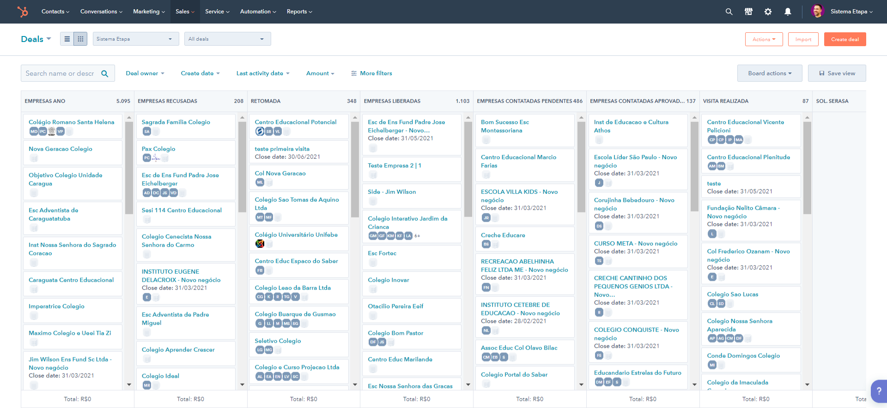Viewport: 887px width, 408px height.
Task: Switch to list view icon
Action: (x=67, y=39)
